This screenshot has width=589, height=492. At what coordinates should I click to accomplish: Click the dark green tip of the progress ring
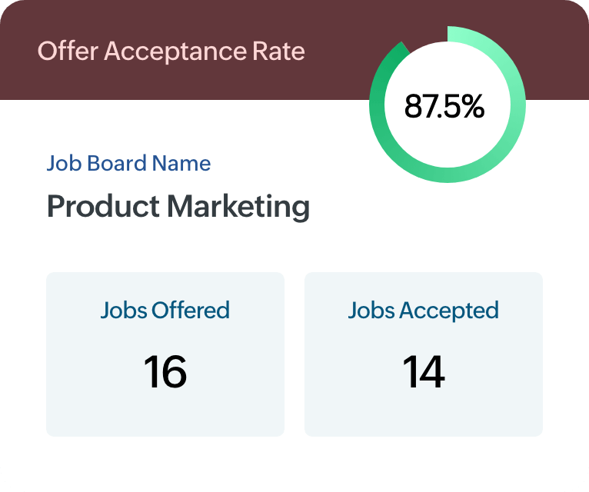[x=404, y=51]
